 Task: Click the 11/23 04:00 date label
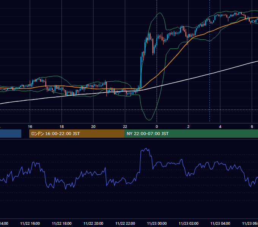pos(220,223)
